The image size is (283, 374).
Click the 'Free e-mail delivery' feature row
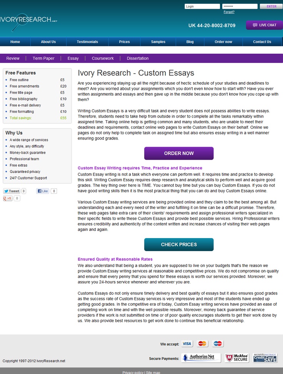pos(36,105)
